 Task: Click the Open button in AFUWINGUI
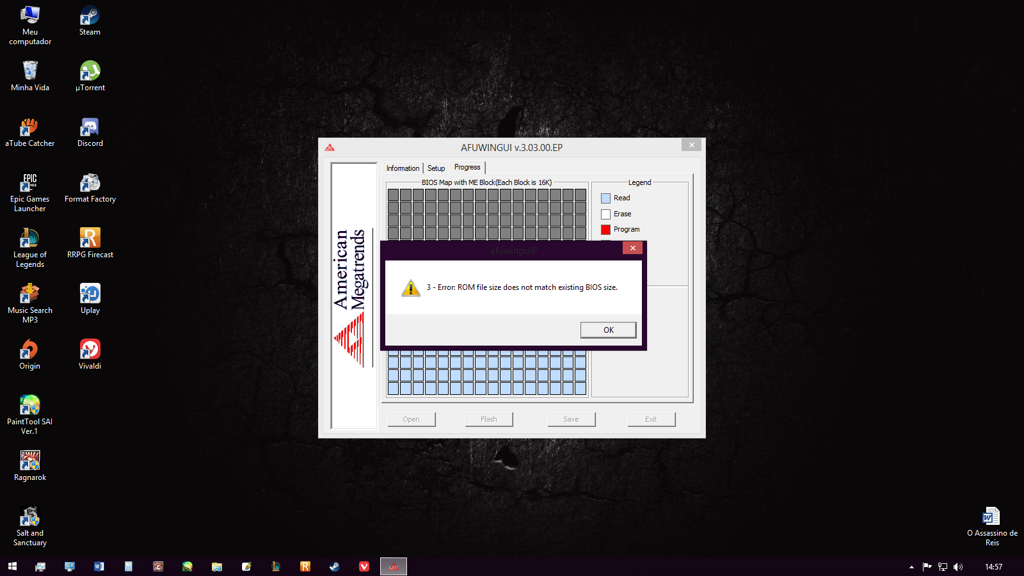(412, 419)
